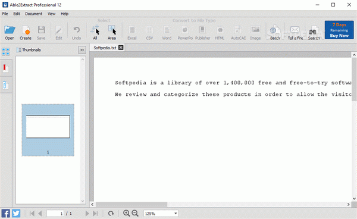Open the View menu
The width and height of the screenshot is (357, 219).
[51, 14]
